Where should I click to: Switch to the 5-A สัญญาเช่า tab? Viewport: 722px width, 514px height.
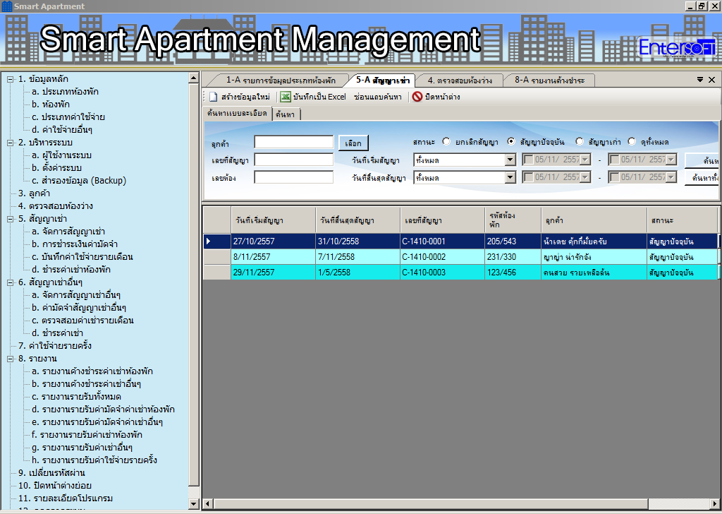[383, 80]
